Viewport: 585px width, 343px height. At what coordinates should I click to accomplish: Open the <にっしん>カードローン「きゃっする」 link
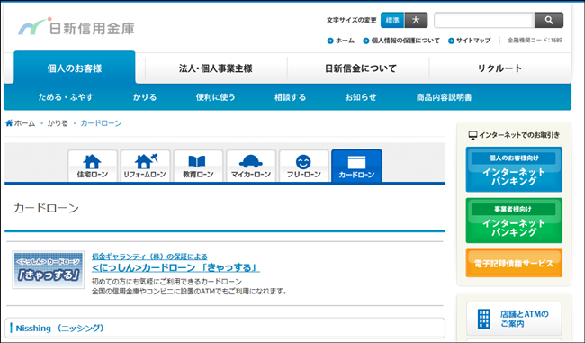pyautogui.click(x=175, y=267)
